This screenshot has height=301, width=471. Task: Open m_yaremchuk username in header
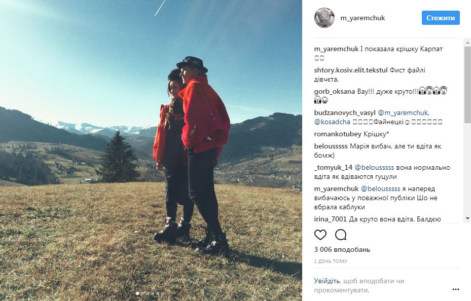coord(363,18)
